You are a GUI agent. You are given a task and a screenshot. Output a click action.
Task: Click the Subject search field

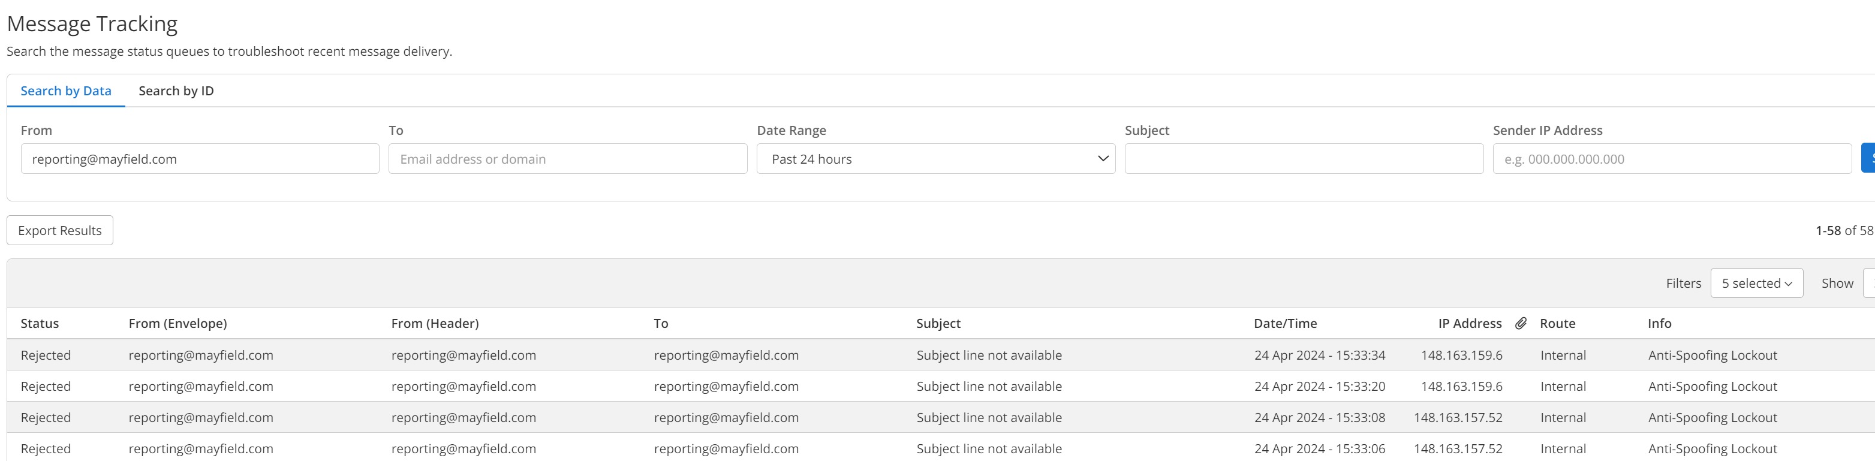pos(1304,159)
